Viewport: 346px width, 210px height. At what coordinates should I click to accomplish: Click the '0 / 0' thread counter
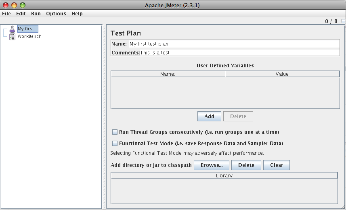pyautogui.click(x=331, y=21)
